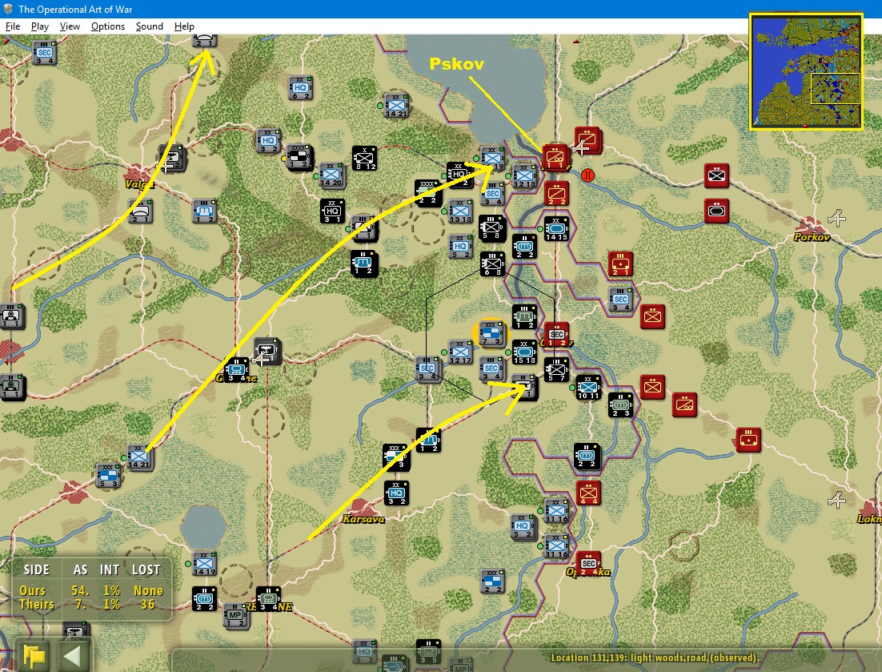Select the black HQ unit rated 3-1

click(332, 211)
